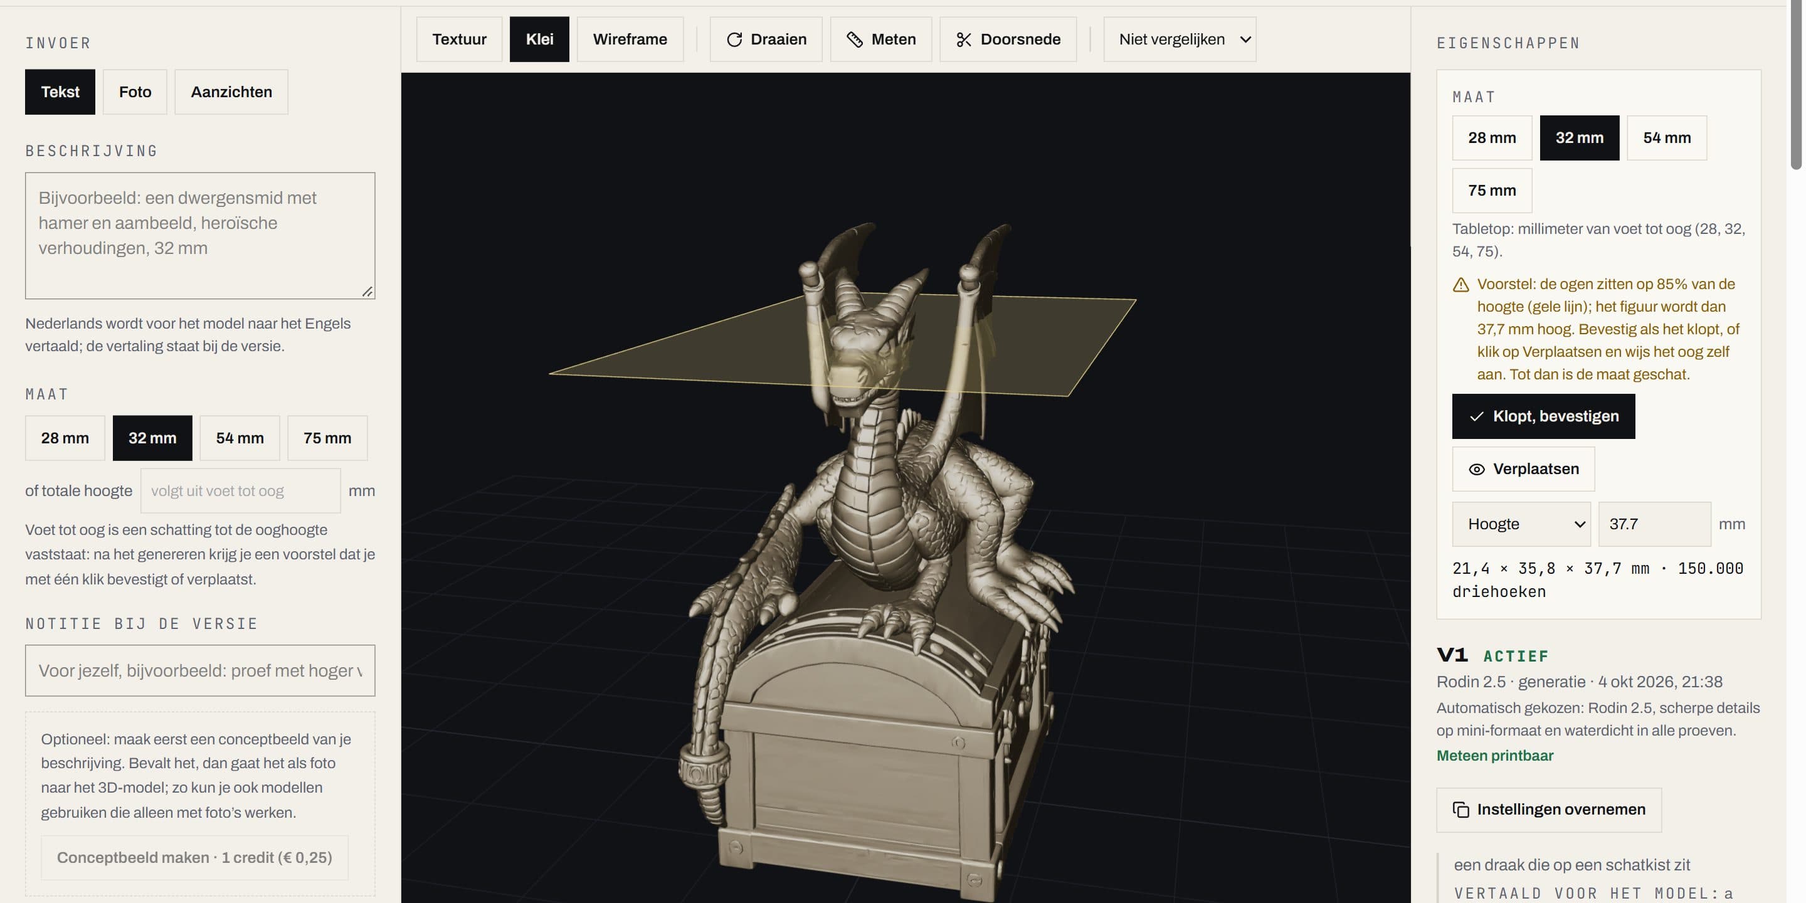This screenshot has width=1806, height=903.
Task: Click the Doorsnede scissors icon
Action: click(964, 40)
